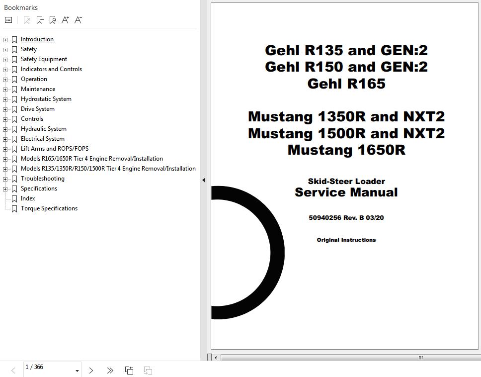This screenshot has height=377, width=481.
Task: Expand the Hydrostatic System node
Action: pyautogui.click(x=5, y=99)
